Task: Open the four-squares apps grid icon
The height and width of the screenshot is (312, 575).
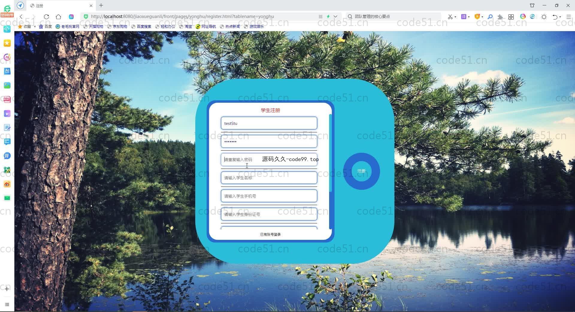Action: pos(511,17)
